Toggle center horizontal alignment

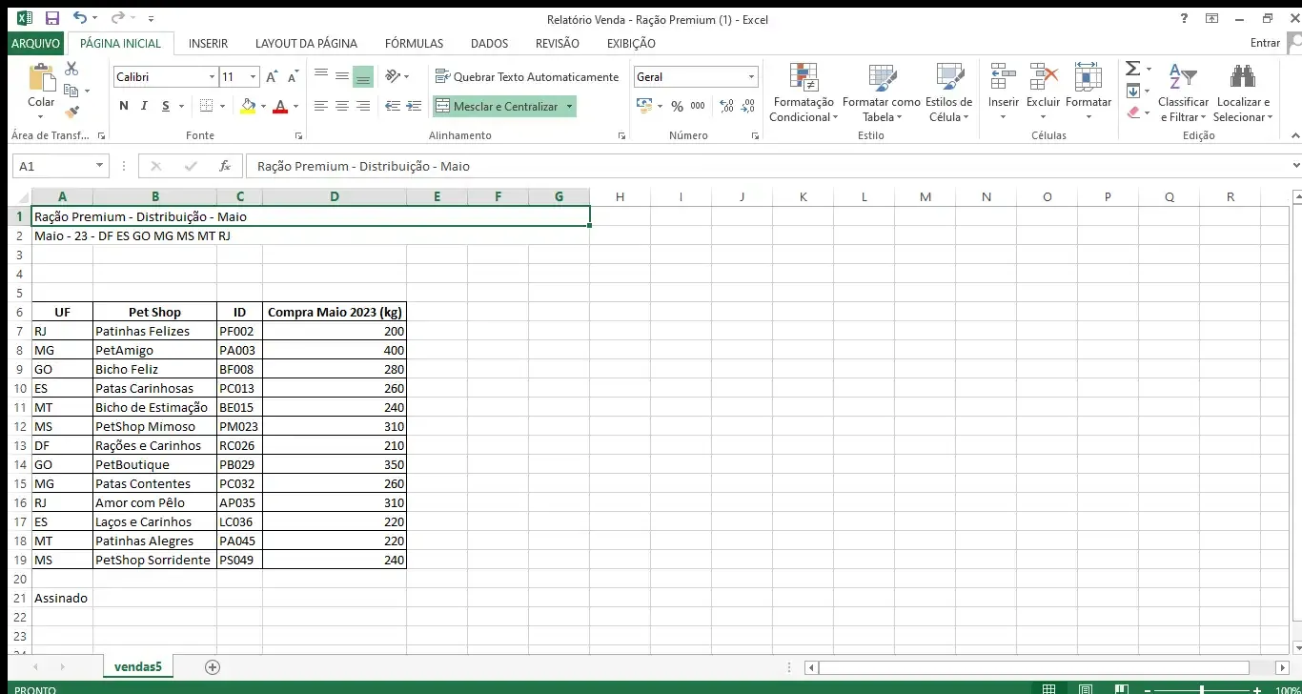point(342,106)
